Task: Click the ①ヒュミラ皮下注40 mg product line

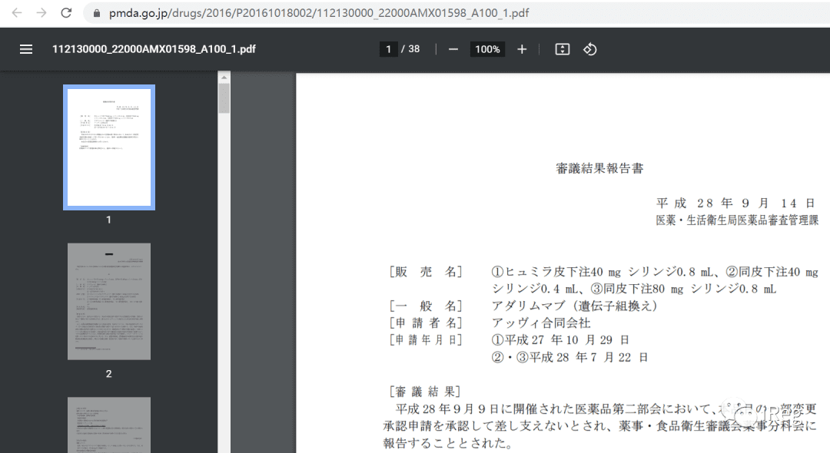Action: pyautogui.click(x=655, y=272)
